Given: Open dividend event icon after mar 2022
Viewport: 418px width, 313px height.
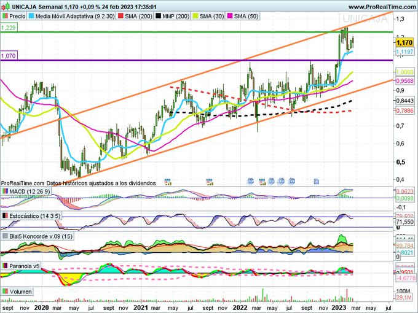Looking at the screenshot, I should (x=262, y=182).
